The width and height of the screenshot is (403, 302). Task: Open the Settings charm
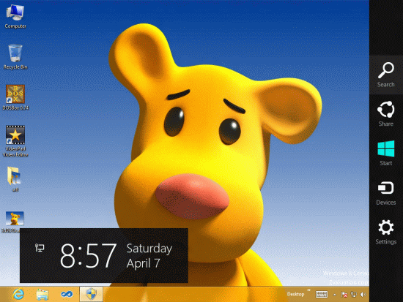click(x=385, y=232)
